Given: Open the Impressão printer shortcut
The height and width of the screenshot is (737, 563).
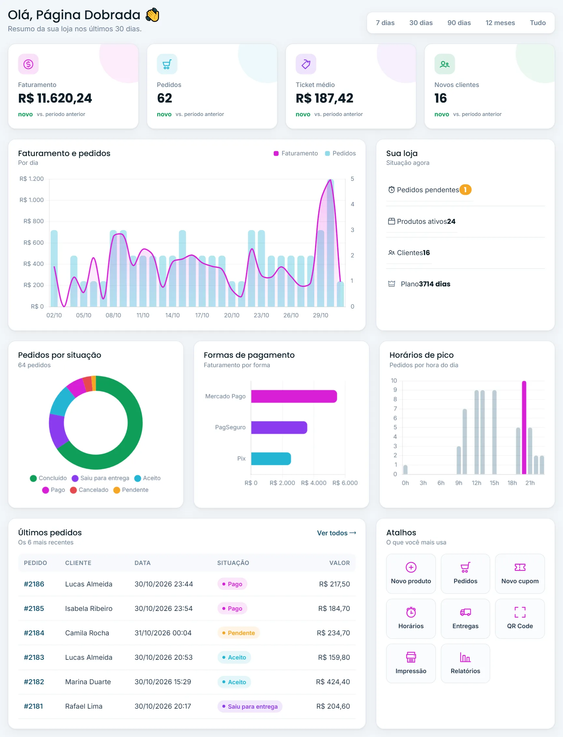Looking at the screenshot, I should click(x=411, y=663).
